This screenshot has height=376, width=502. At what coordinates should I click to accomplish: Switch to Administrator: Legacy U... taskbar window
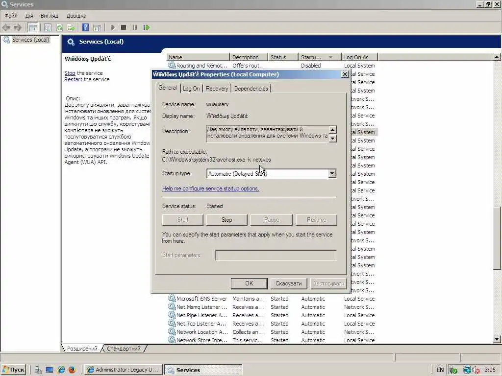(x=124, y=370)
